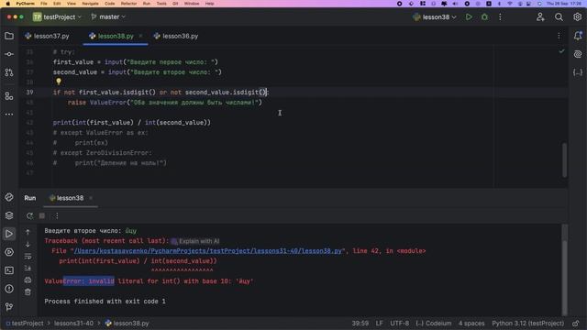Open Run panel more options dots
587x330 pixels.
tap(56, 216)
